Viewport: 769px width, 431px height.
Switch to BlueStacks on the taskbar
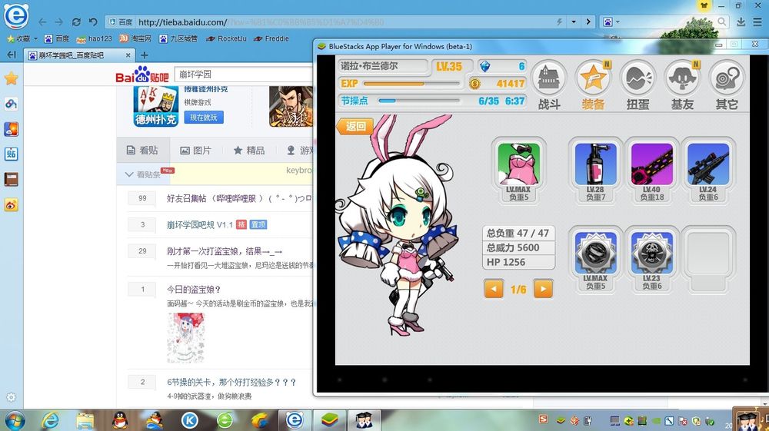tap(330, 420)
